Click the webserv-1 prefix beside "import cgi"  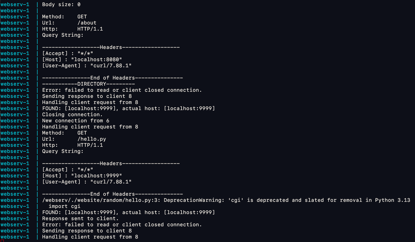pos(15,206)
